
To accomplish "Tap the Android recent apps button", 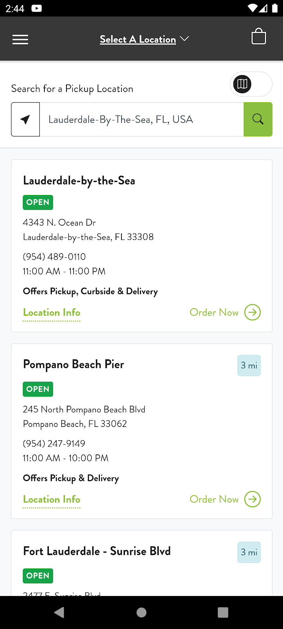I will click(223, 612).
